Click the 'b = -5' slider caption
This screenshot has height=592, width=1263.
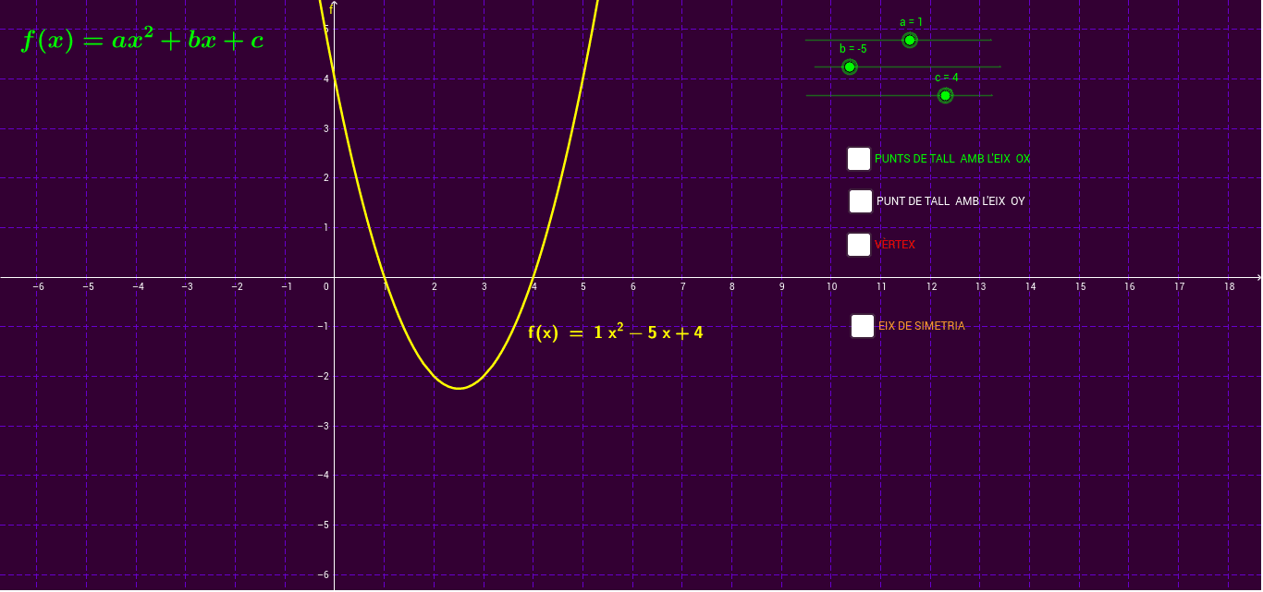pos(853,49)
